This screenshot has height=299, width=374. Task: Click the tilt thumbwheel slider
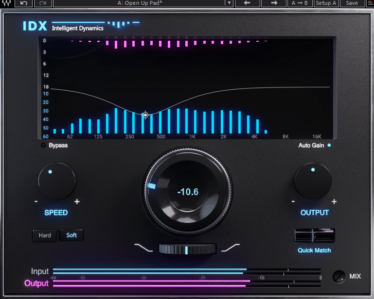pyautogui.click(x=187, y=249)
